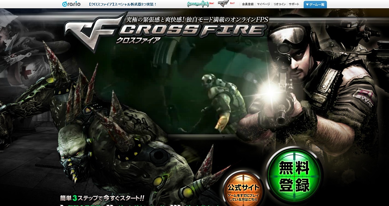Open the CF game icon marked Hot
The width and height of the screenshot is (389, 206).
[227, 4]
